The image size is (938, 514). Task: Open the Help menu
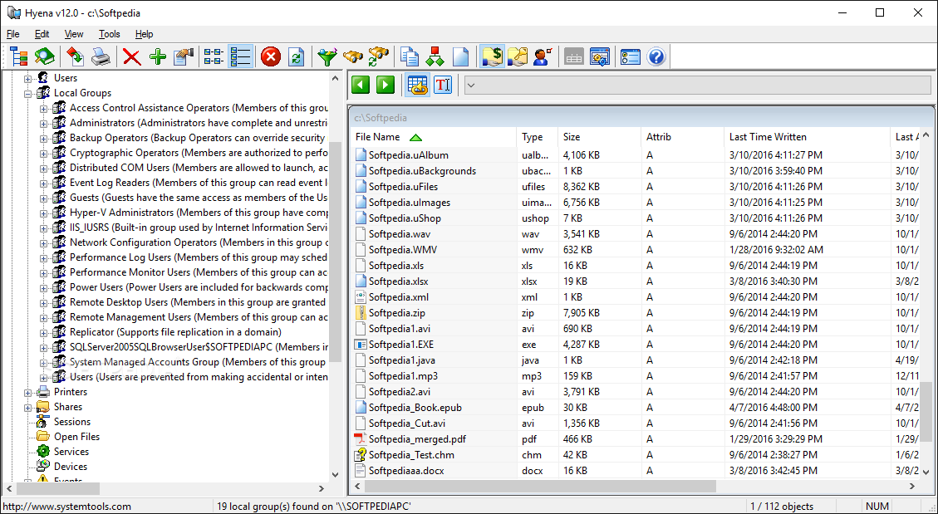point(145,34)
